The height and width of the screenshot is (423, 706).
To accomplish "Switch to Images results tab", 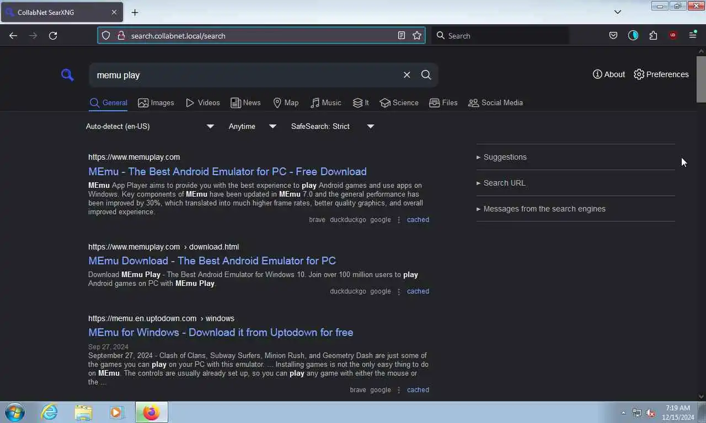I will (156, 102).
